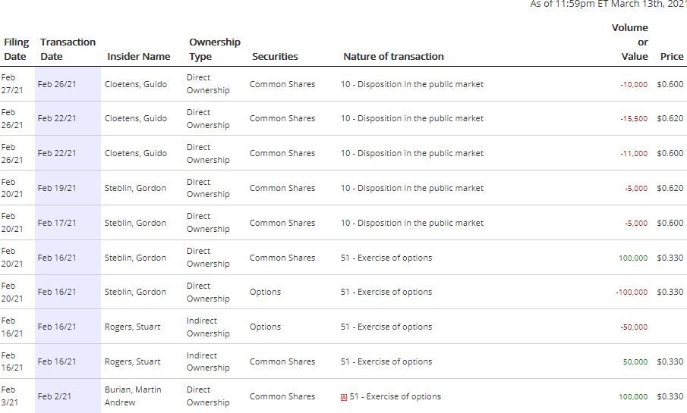Click Steblin, Gordon in the Feb 19/21 transaction row
687x413 pixels.
click(135, 188)
